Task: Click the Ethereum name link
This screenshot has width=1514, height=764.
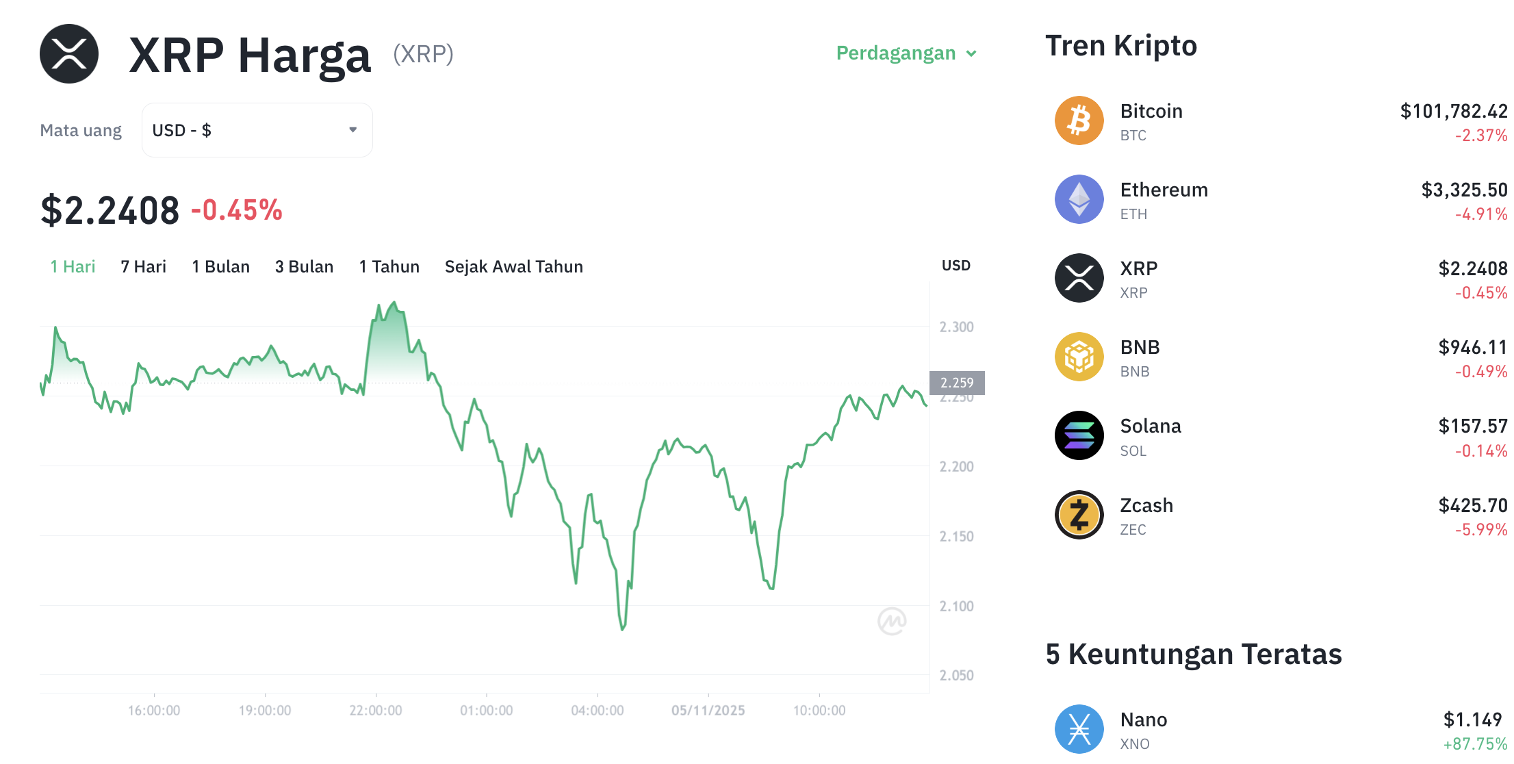Action: [x=1164, y=190]
